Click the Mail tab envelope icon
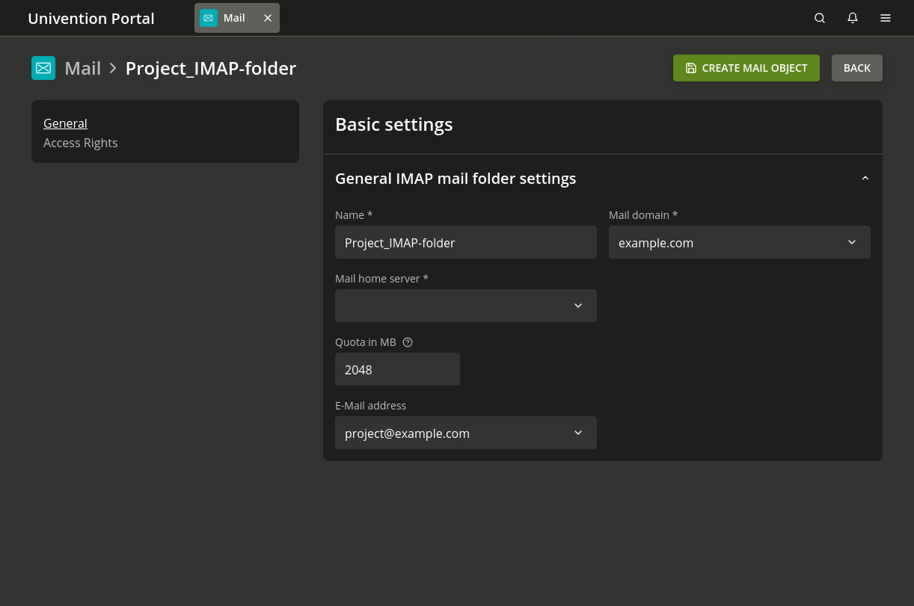 [209, 18]
